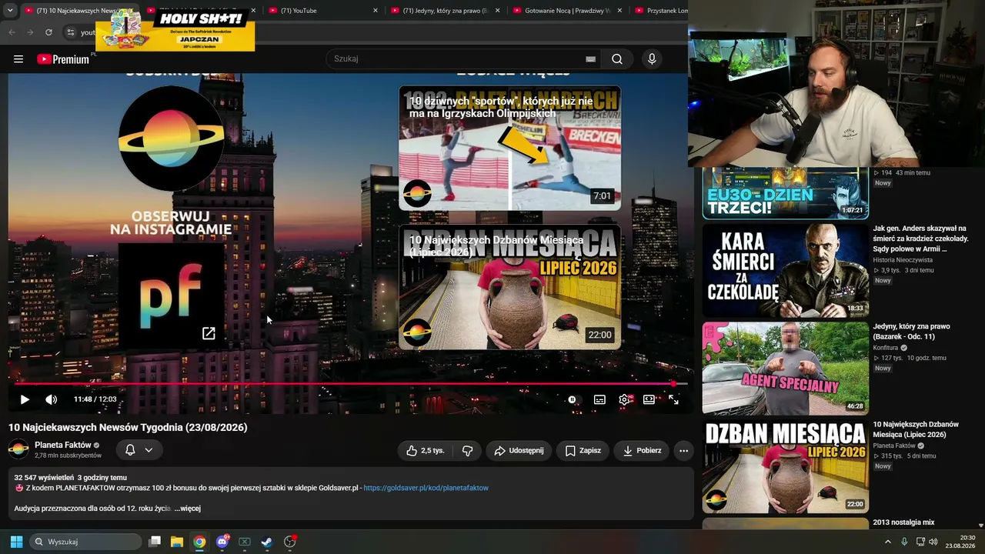Open end-screen Dzban Miesiąca video
The image size is (985, 554).
point(509,287)
